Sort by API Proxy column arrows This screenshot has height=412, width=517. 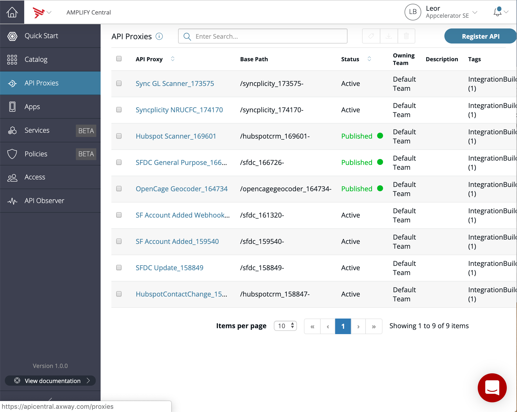[173, 59]
